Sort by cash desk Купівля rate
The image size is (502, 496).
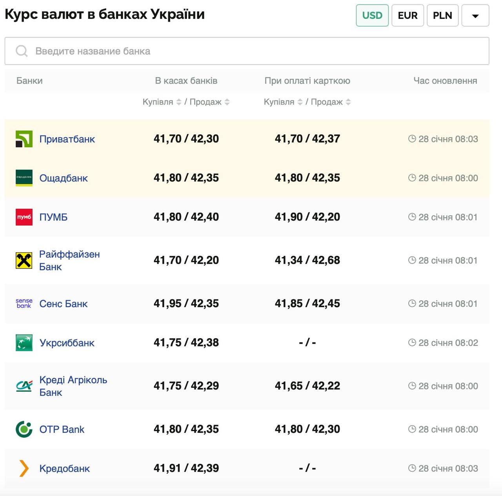pyautogui.click(x=179, y=102)
